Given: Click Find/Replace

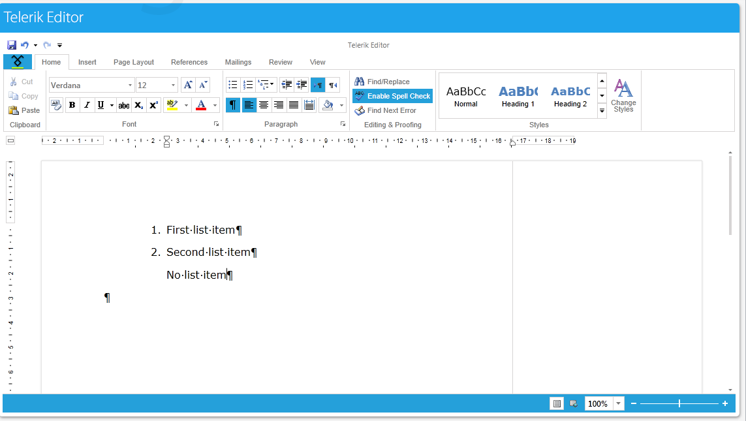Looking at the screenshot, I should tap(382, 82).
